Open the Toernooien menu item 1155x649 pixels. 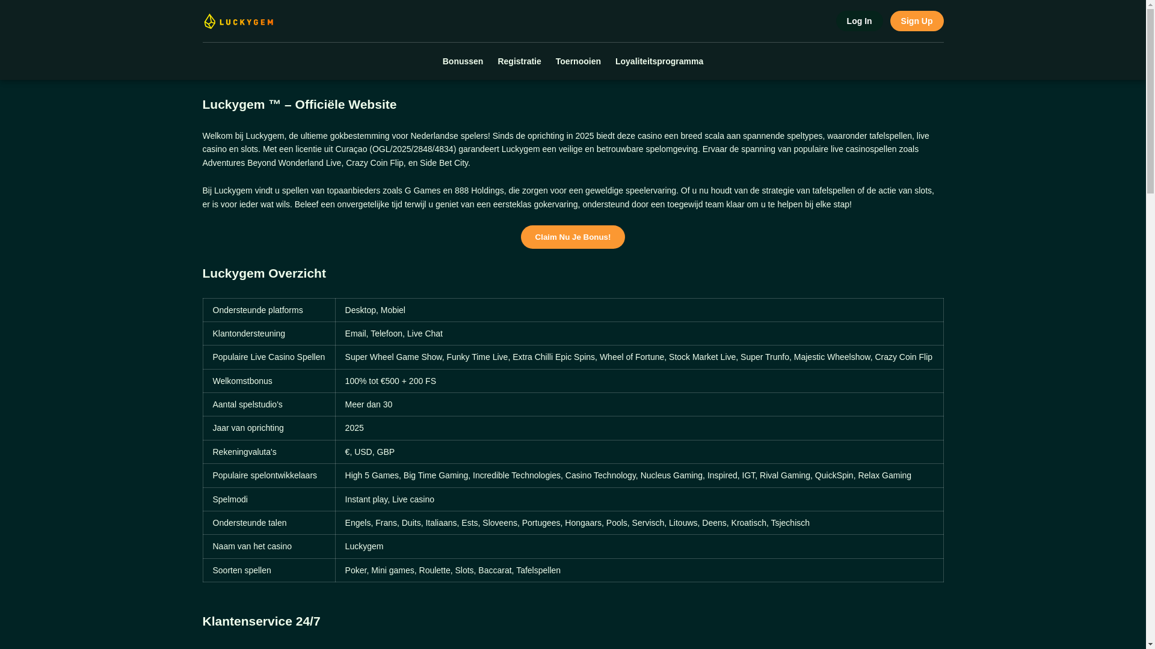[x=578, y=61]
